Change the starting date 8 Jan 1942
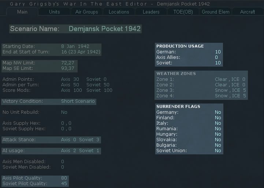Viewport: 264px width, 188px height. click(75, 46)
